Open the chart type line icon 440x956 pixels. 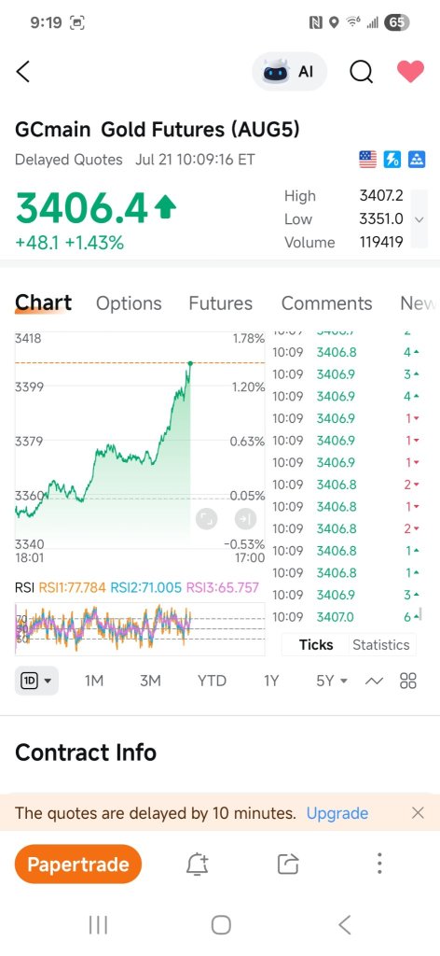coord(374,681)
